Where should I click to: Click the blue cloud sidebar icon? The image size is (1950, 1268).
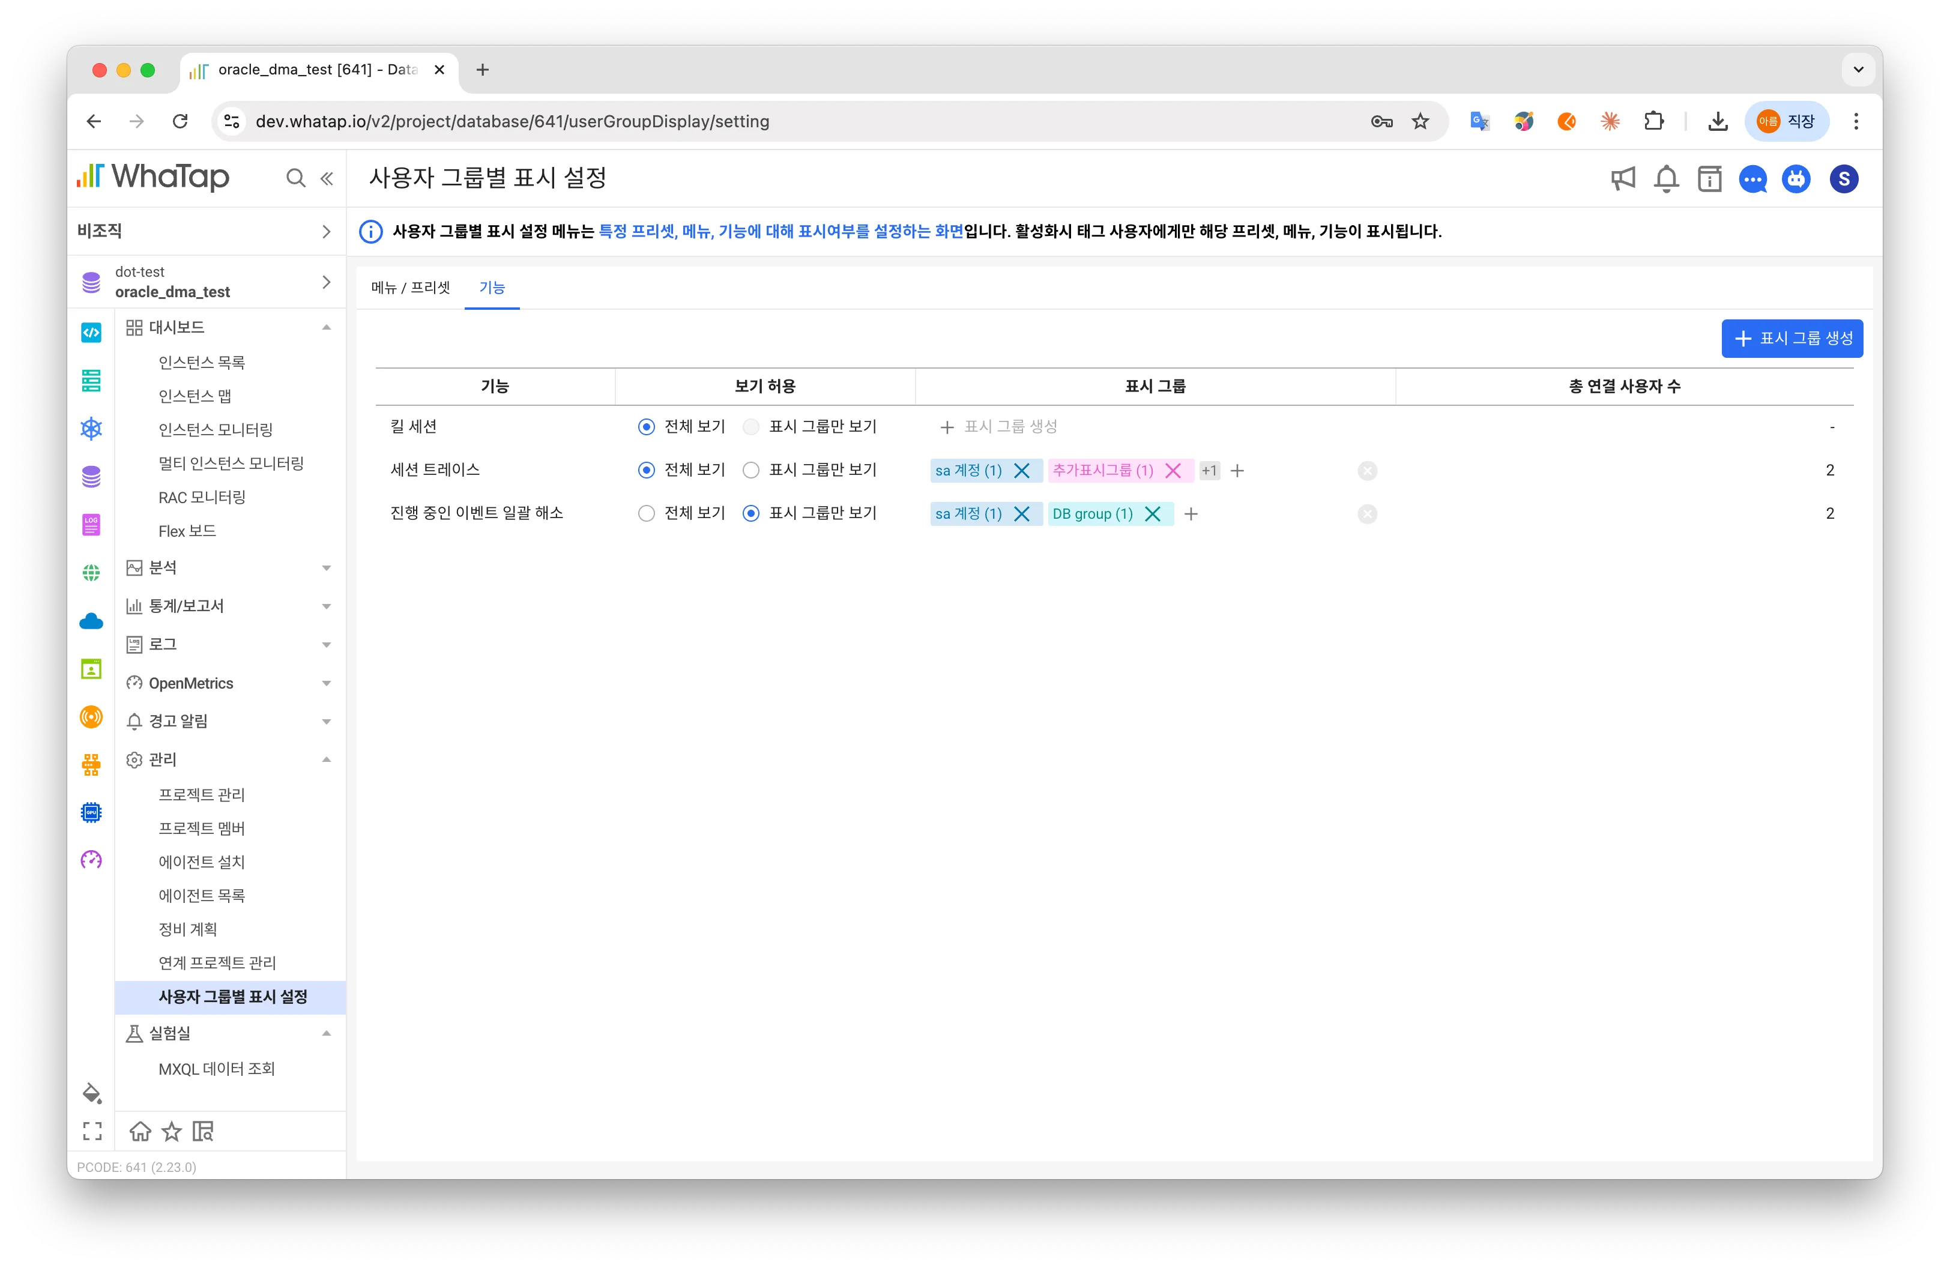point(91,621)
